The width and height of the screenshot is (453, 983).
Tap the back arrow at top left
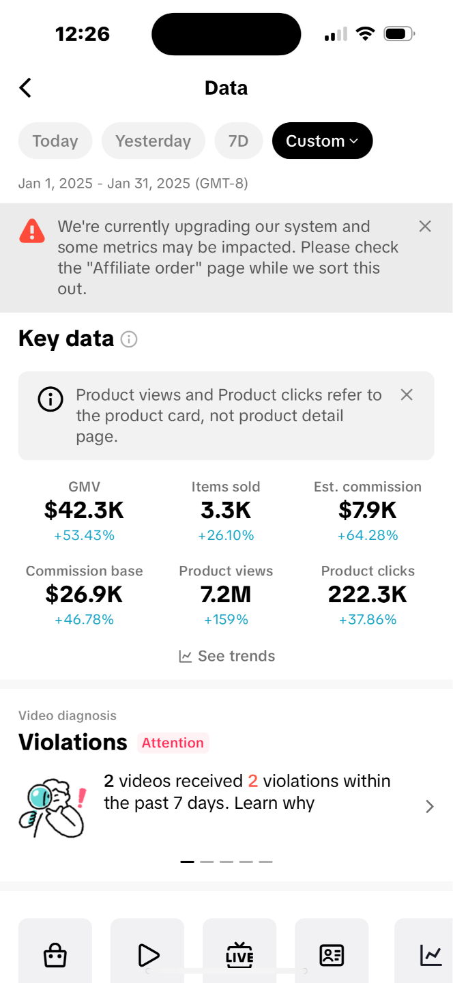tap(25, 87)
